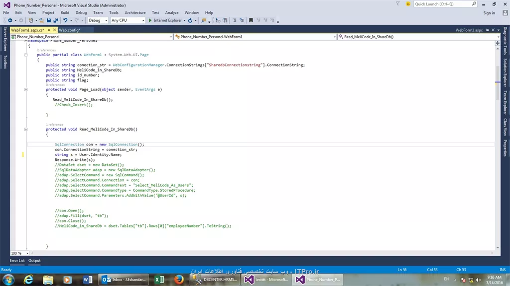
Task: Open the Properties side tab
Action: [505, 148]
